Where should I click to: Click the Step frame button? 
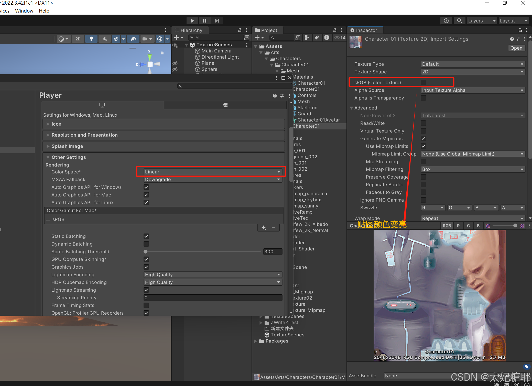point(217,21)
